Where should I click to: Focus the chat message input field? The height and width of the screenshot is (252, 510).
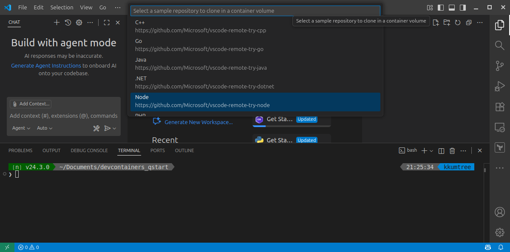(64, 116)
